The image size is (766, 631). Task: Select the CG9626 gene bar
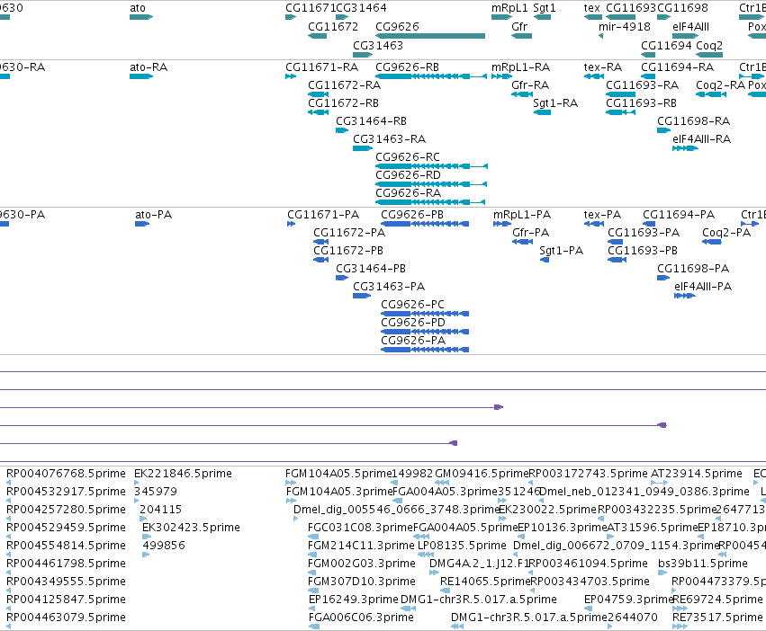[430, 36]
